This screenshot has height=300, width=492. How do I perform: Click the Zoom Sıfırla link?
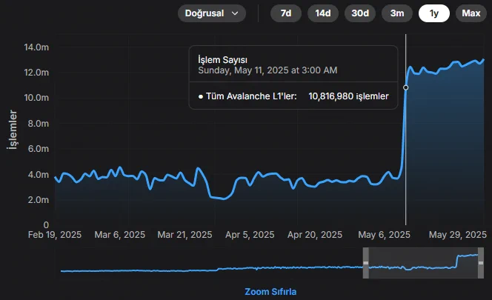click(x=270, y=292)
